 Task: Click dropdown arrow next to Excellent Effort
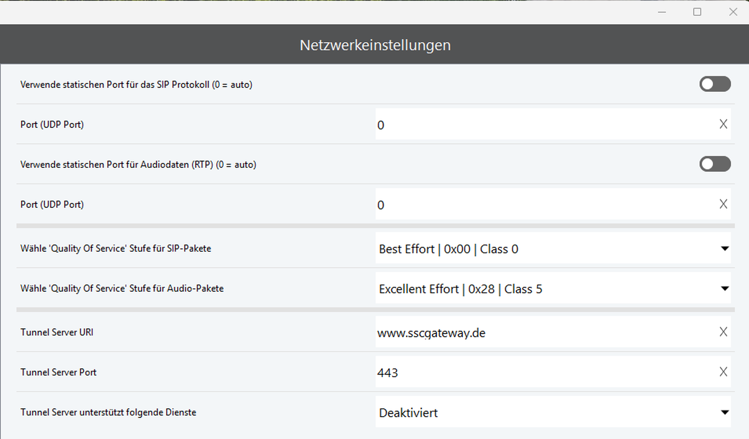tap(725, 289)
